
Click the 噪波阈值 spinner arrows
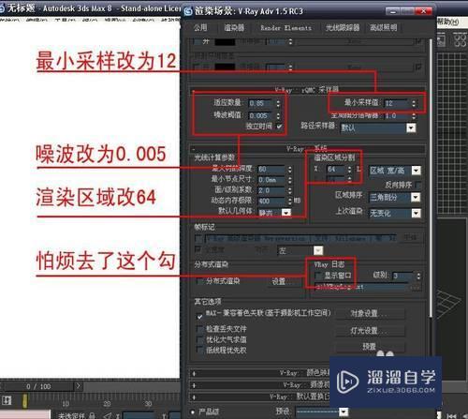pyautogui.click(x=278, y=115)
